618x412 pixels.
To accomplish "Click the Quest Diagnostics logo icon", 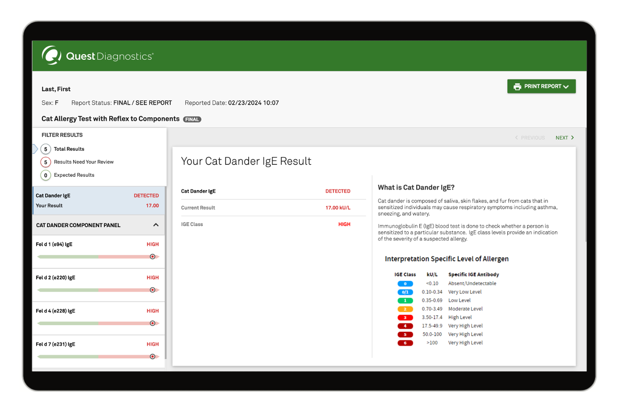I will coord(51,55).
